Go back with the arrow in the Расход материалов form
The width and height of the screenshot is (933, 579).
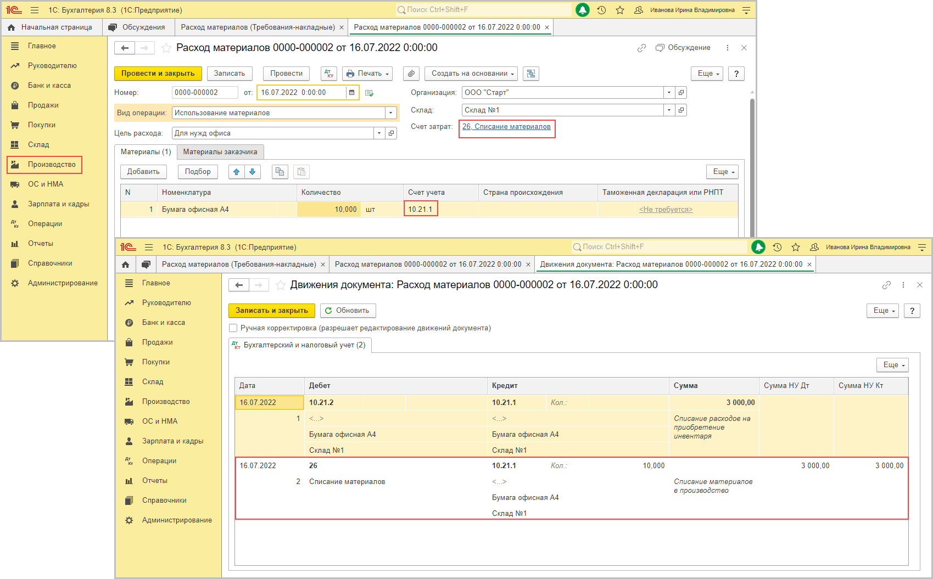click(x=125, y=48)
